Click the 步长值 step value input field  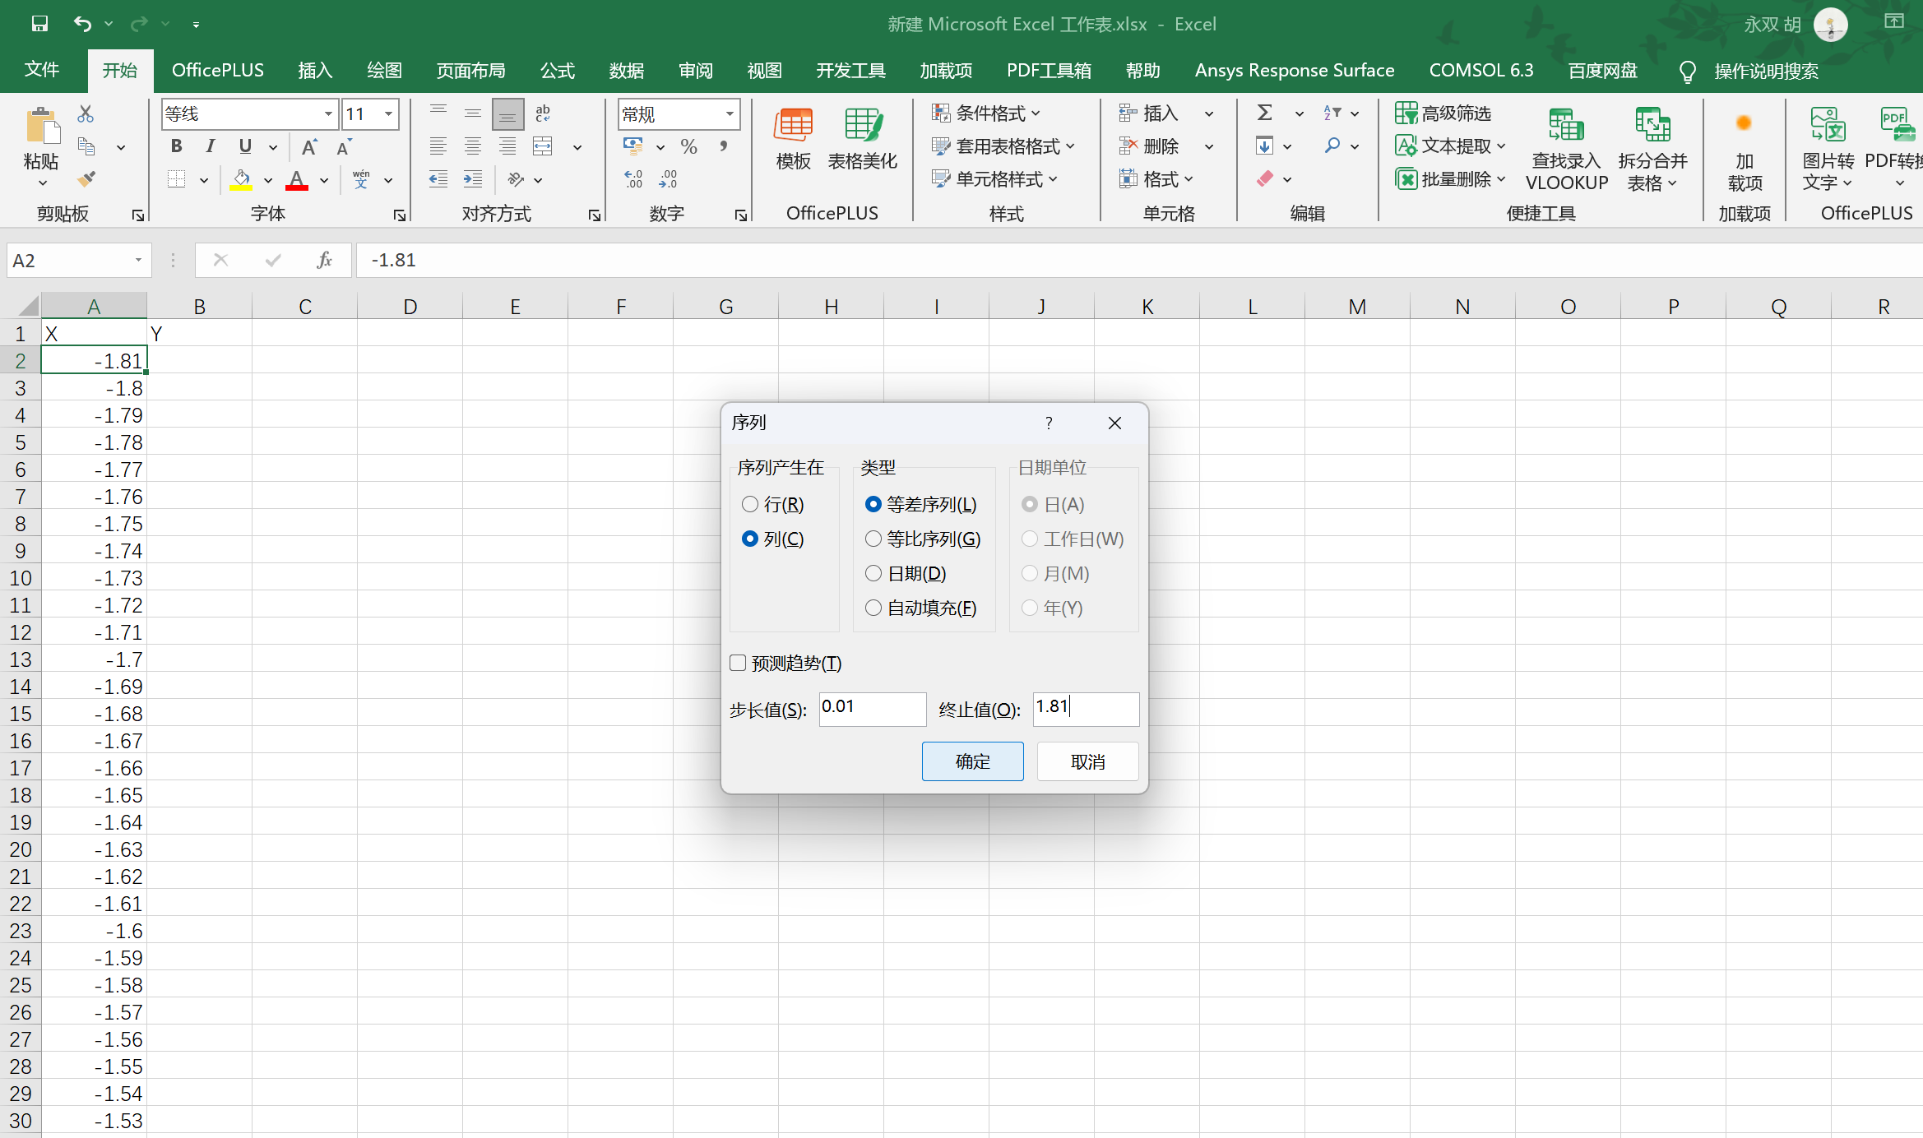(872, 708)
